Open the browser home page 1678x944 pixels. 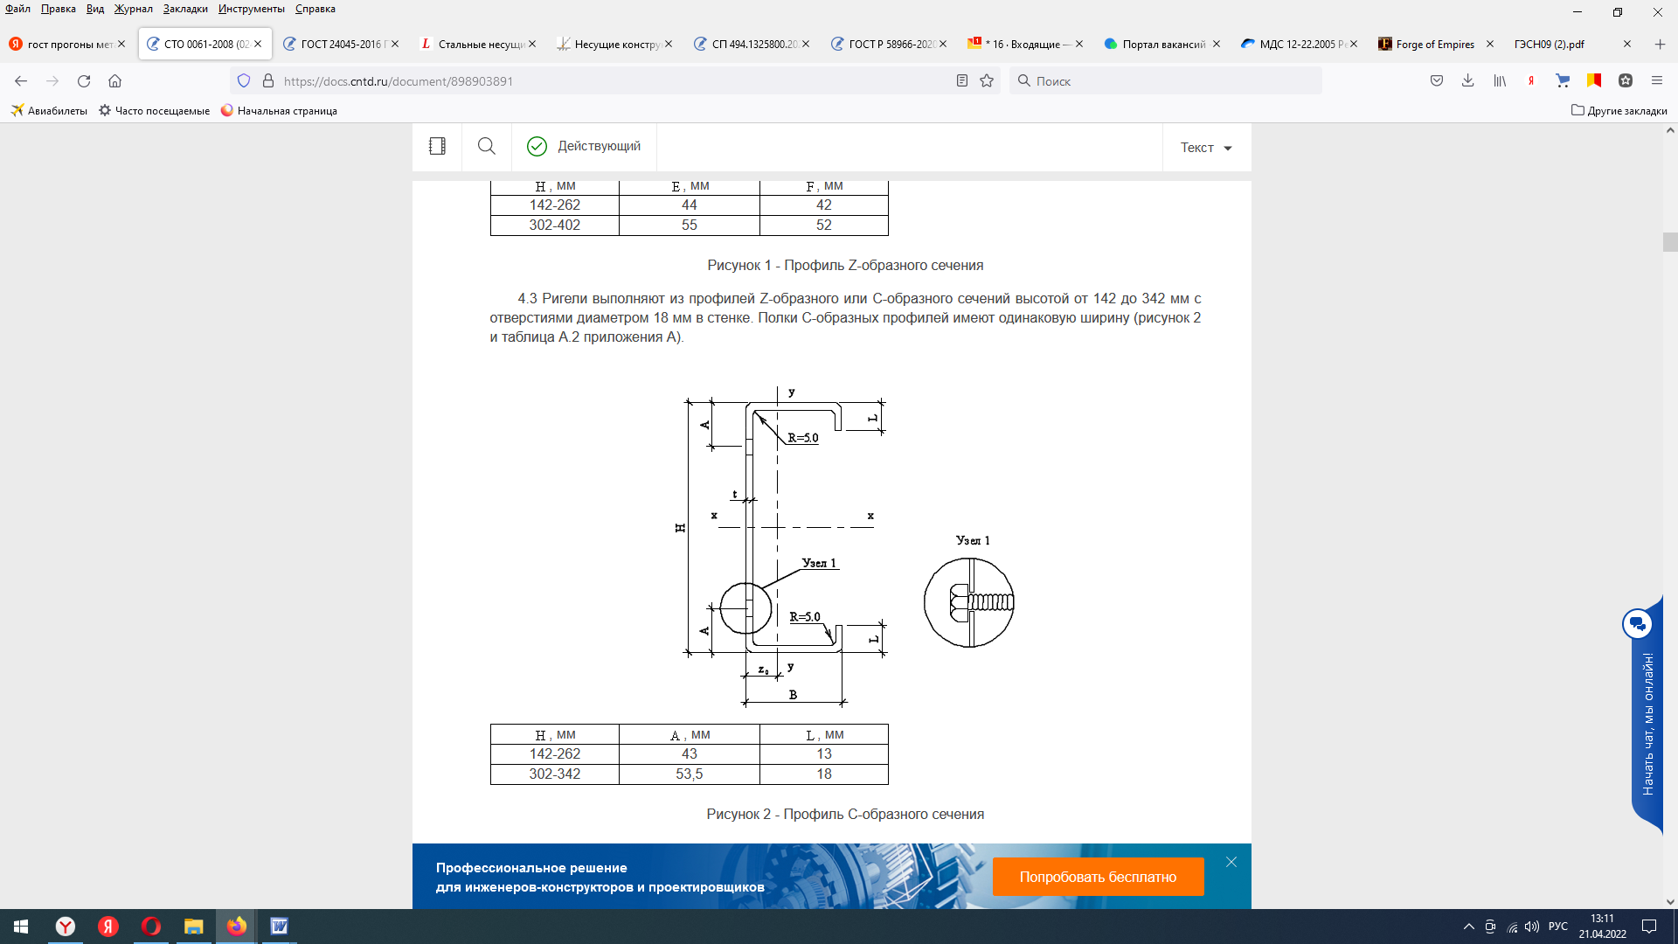(x=114, y=80)
